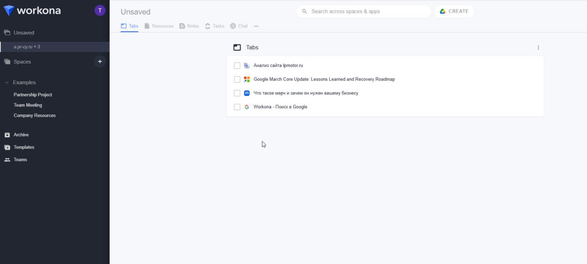
Task: Open the Teams icon in sidebar
Action: tap(7, 160)
